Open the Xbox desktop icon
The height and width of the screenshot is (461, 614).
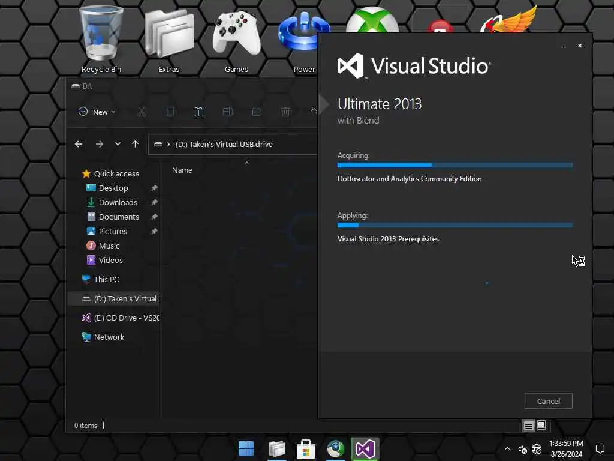[372, 20]
